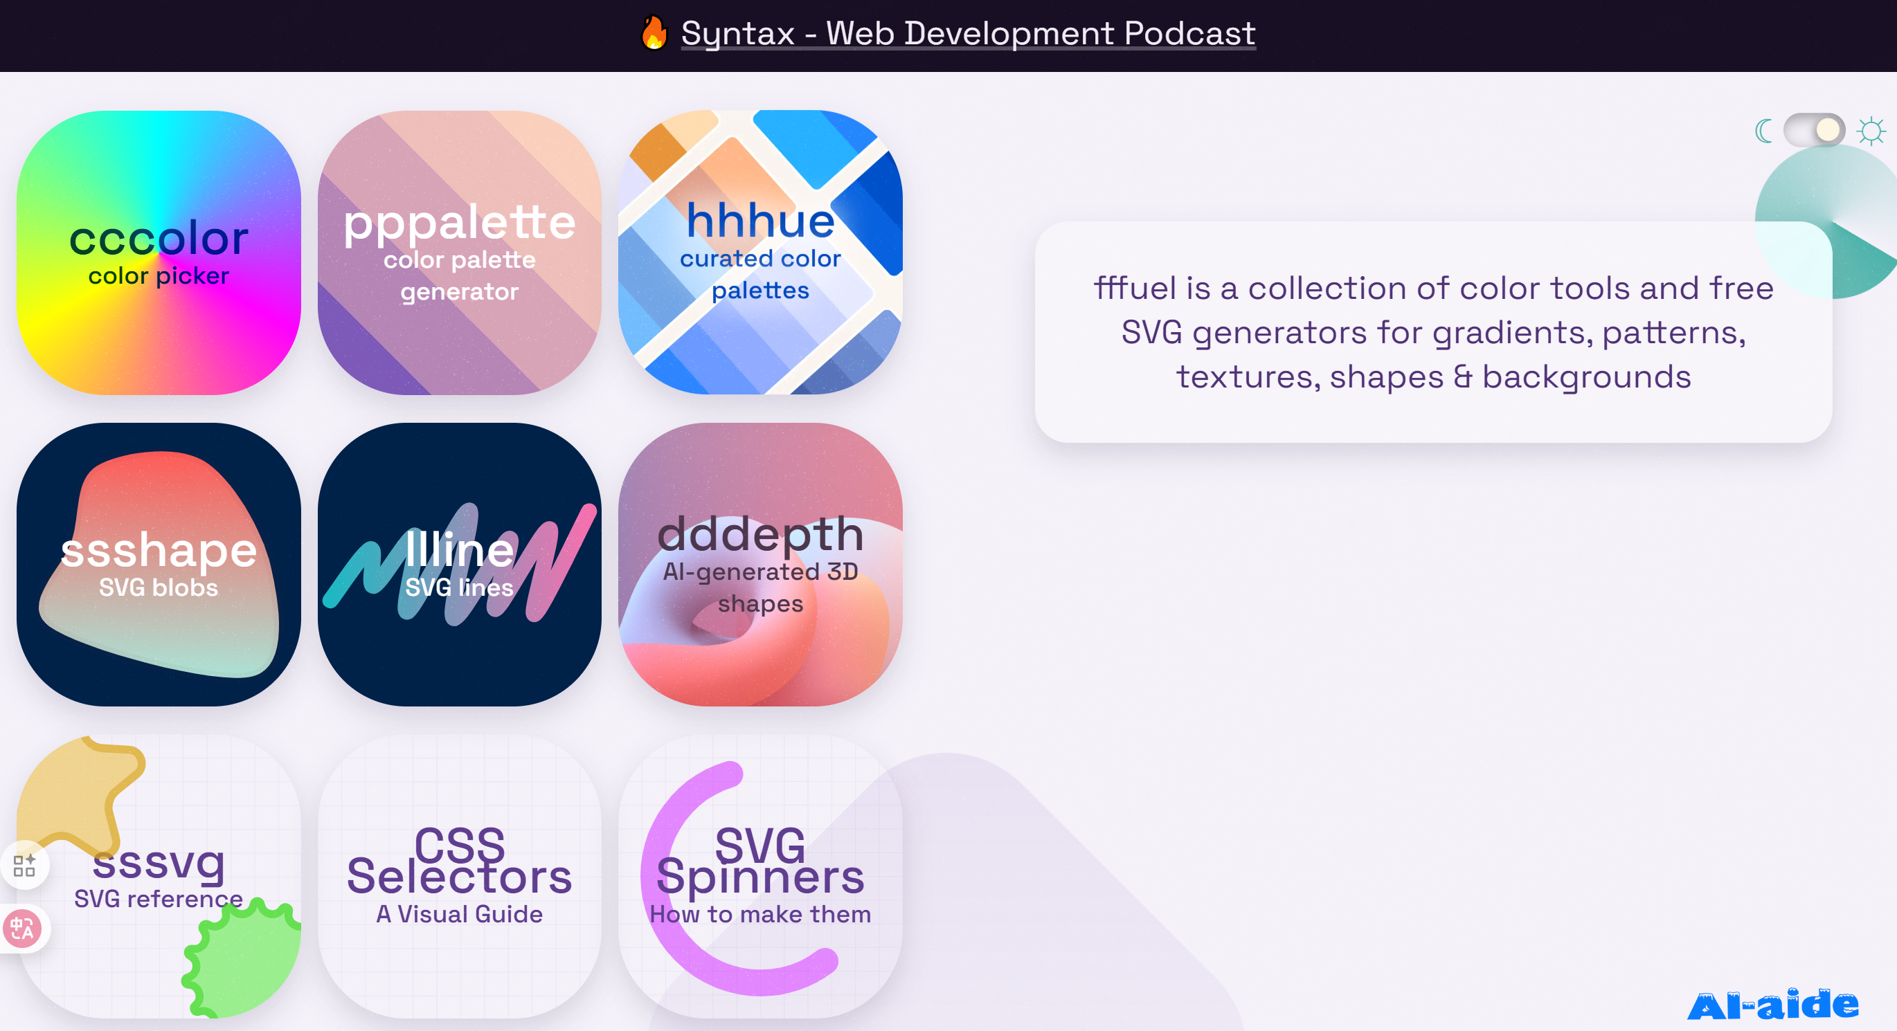Open the hhhue curated color palettes tile

point(760,253)
